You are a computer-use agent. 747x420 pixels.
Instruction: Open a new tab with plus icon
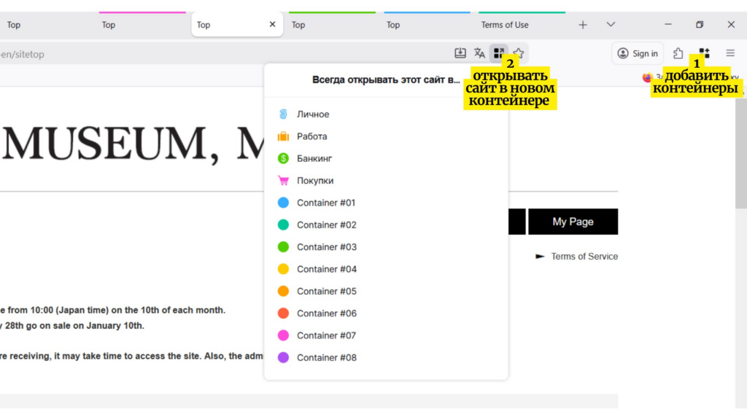[583, 25]
